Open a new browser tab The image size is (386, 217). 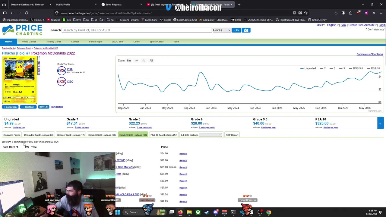tap(239, 5)
